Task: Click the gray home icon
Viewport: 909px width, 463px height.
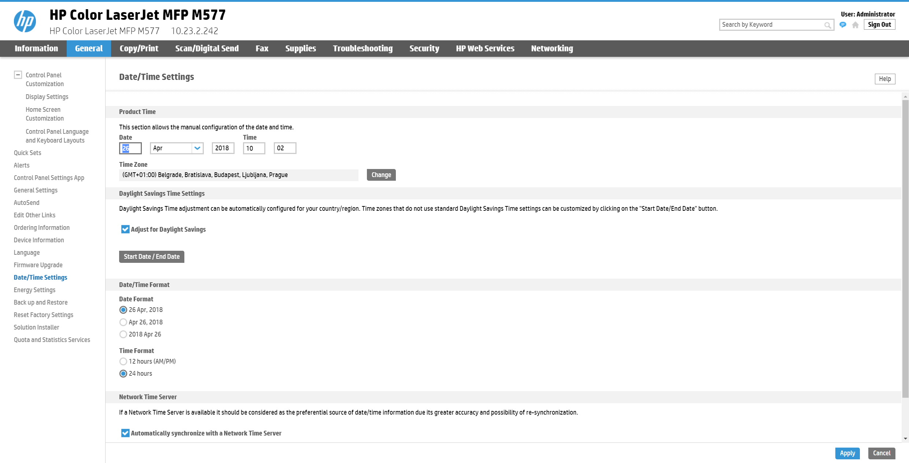Action: point(855,25)
